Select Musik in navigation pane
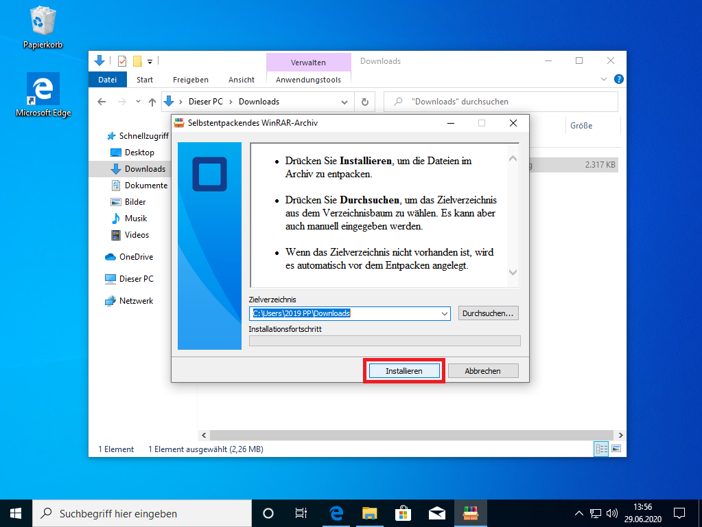Screen dimensions: 702x527 pyautogui.click(x=129, y=218)
